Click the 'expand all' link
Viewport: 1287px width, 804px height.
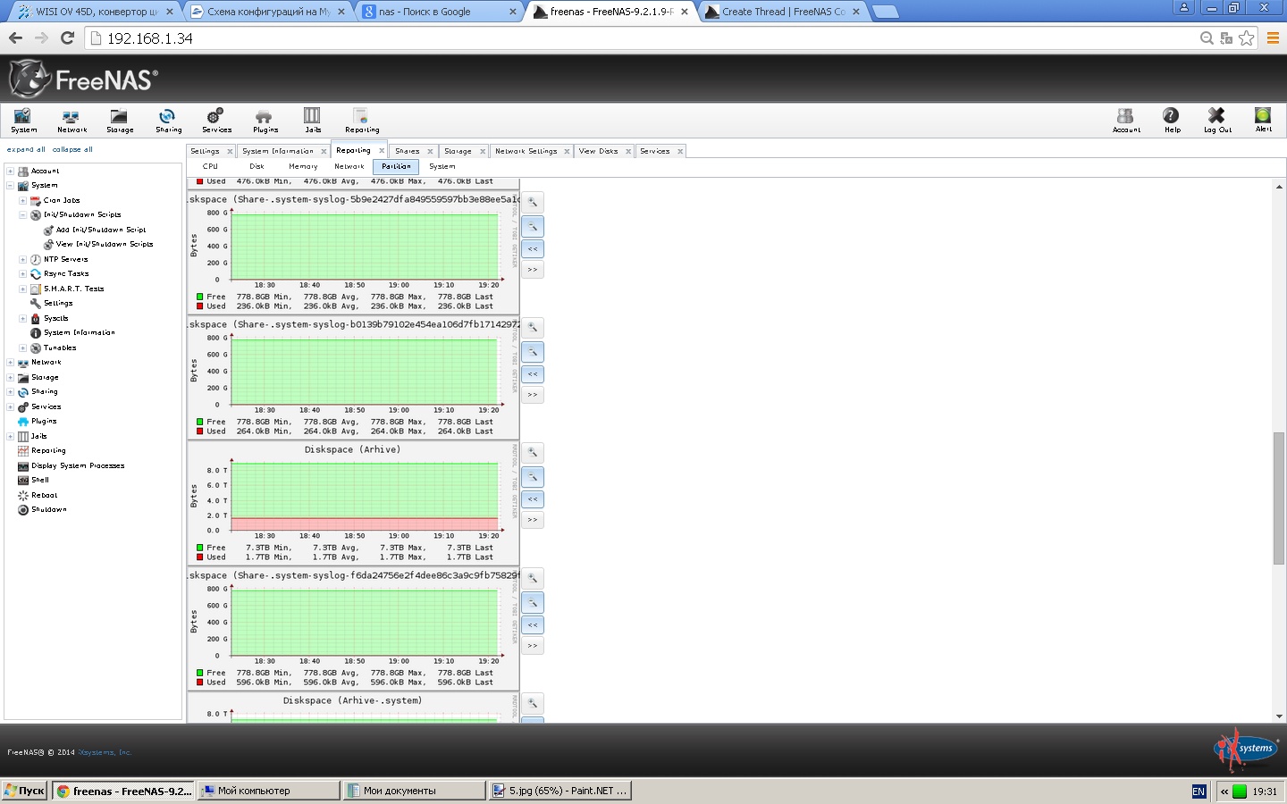pos(26,149)
